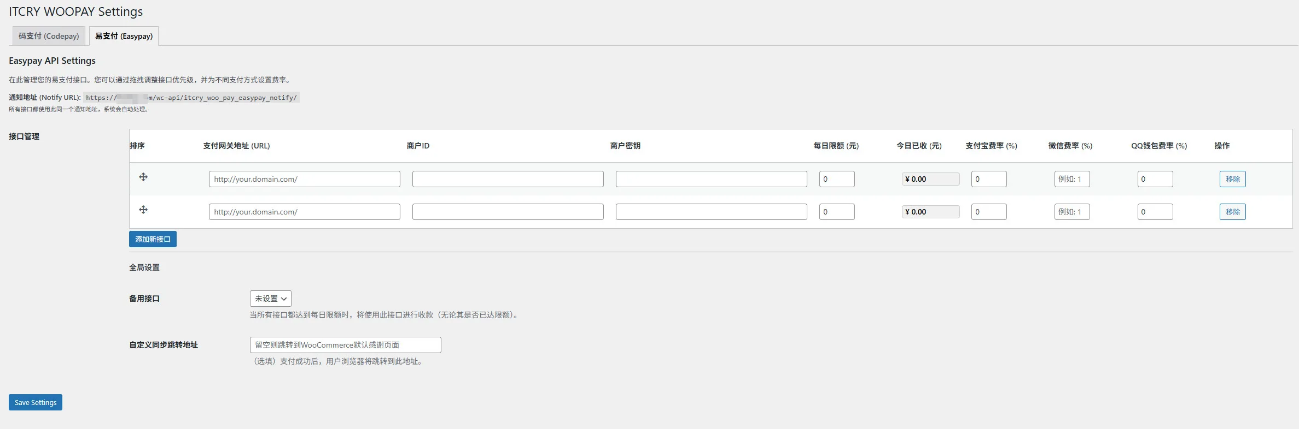Image resolution: width=1299 pixels, height=429 pixels.
Task: Click the first row 每日限额 field
Action: pyautogui.click(x=837, y=179)
